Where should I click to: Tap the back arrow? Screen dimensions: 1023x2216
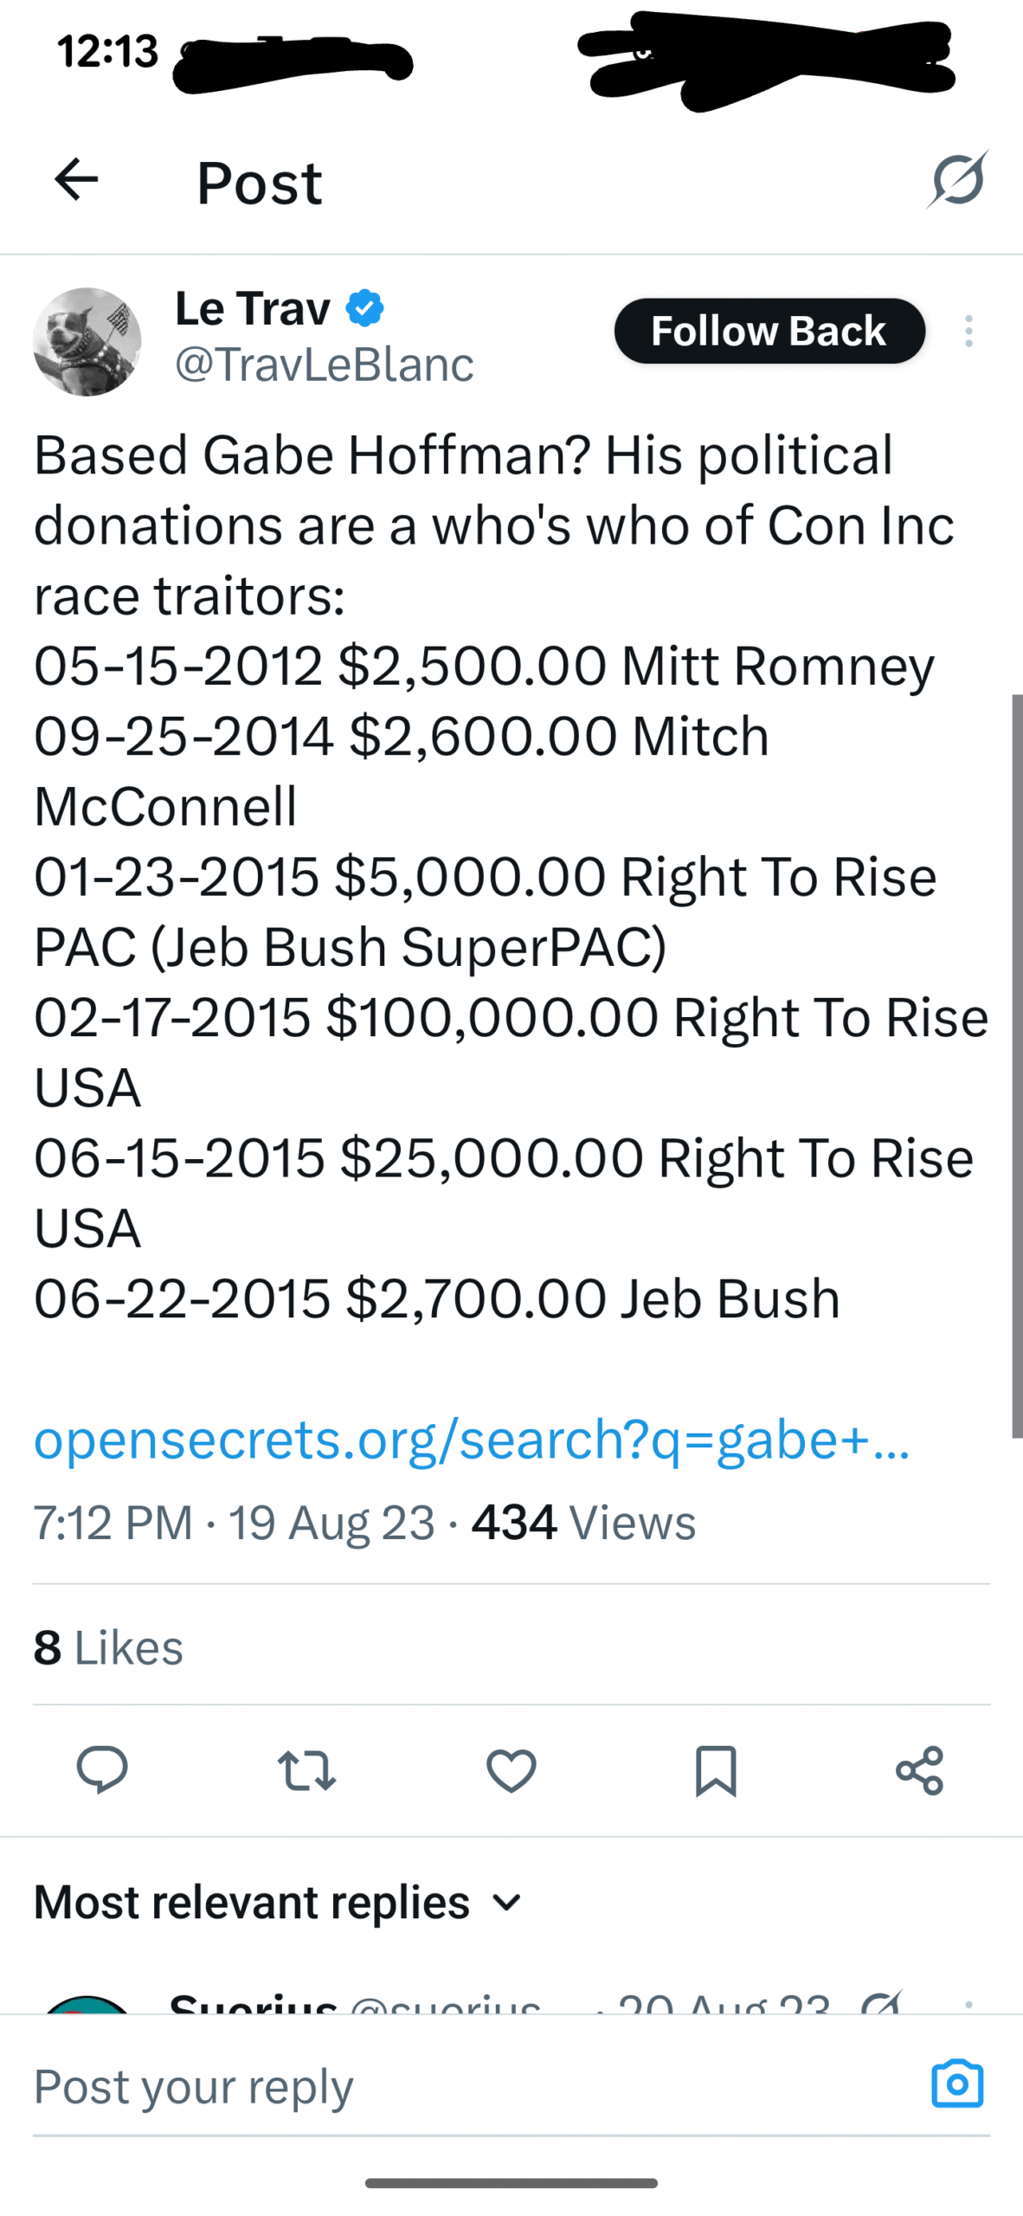[x=76, y=180]
